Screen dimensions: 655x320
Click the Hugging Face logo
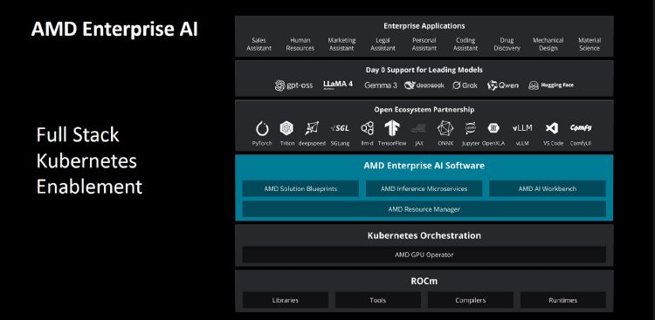(550, 85)
